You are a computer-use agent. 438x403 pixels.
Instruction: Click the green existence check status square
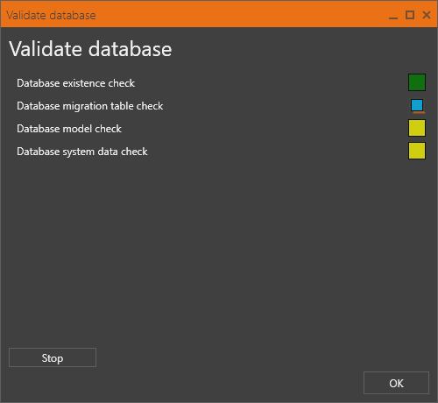pos(417,82)
